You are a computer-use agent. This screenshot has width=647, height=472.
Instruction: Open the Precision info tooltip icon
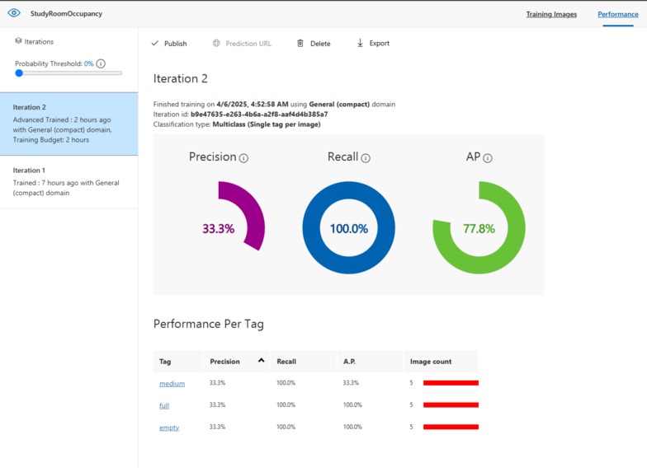(244, 158)
